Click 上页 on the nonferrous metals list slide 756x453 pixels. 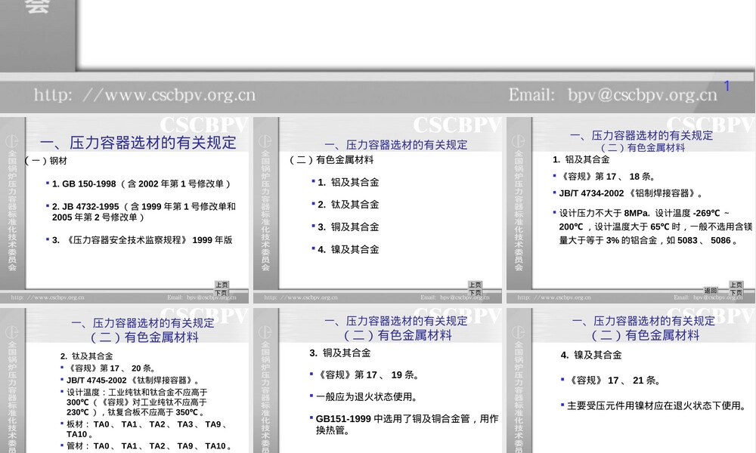point(475,285)
